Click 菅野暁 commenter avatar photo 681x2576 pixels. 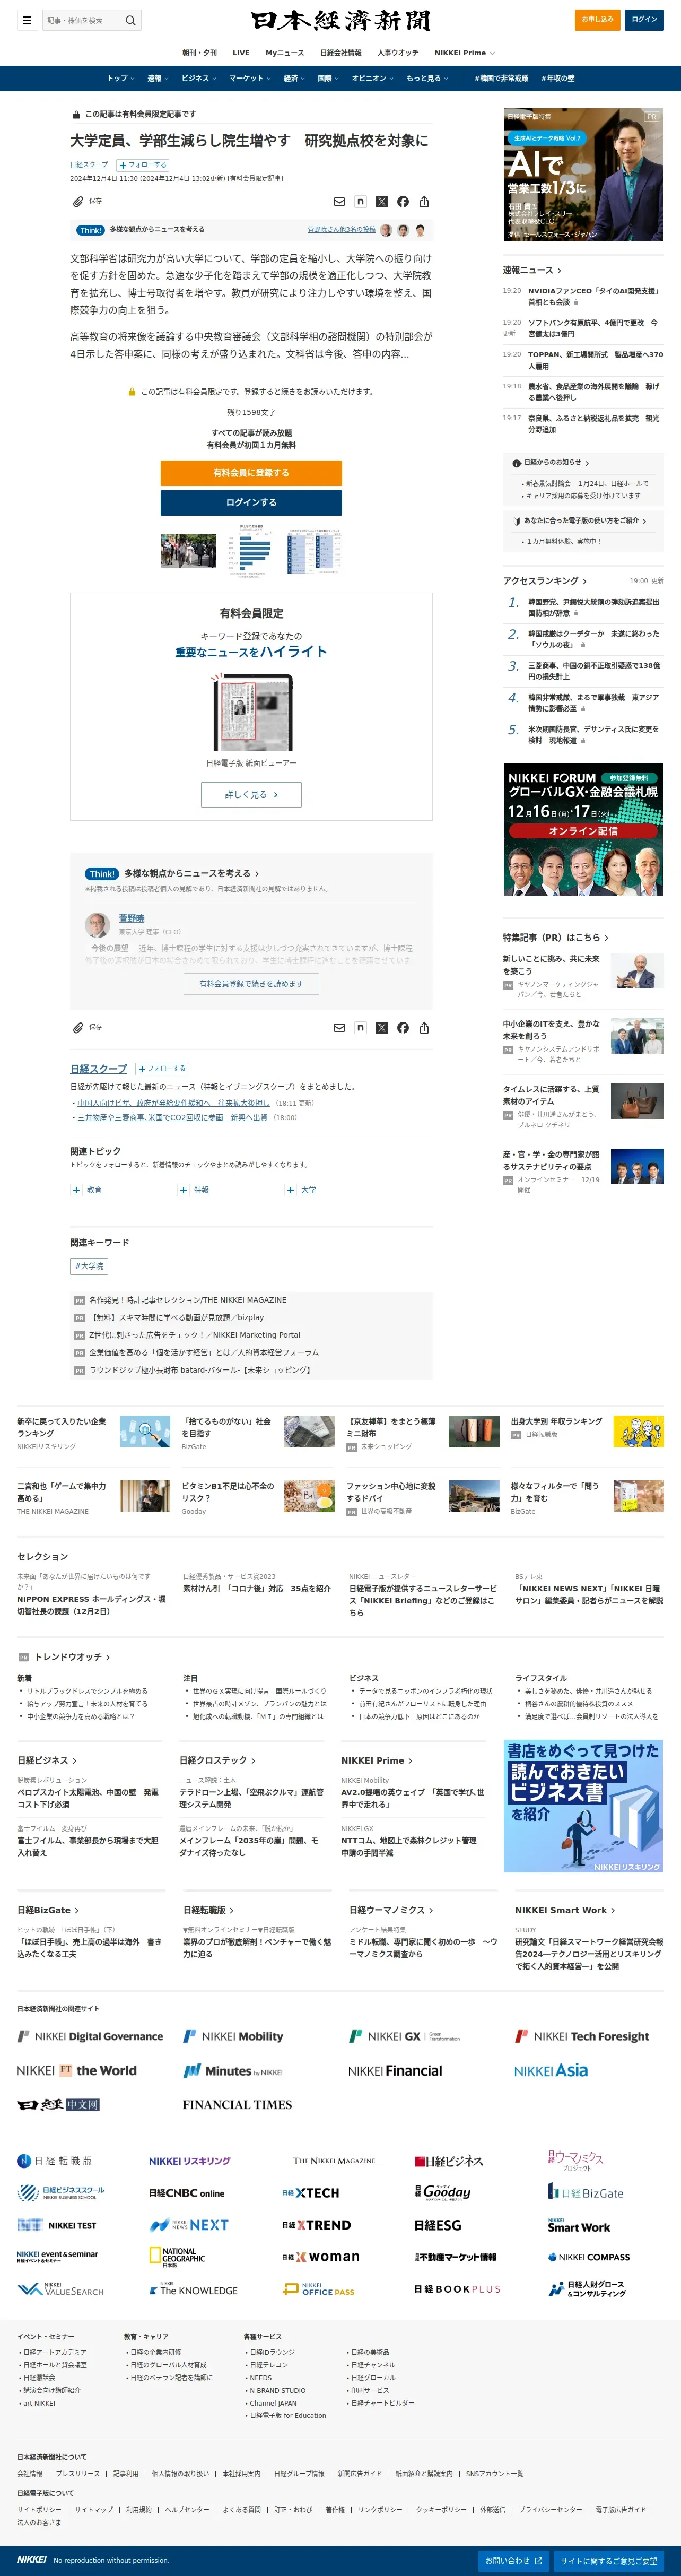(x=97, y=924)
